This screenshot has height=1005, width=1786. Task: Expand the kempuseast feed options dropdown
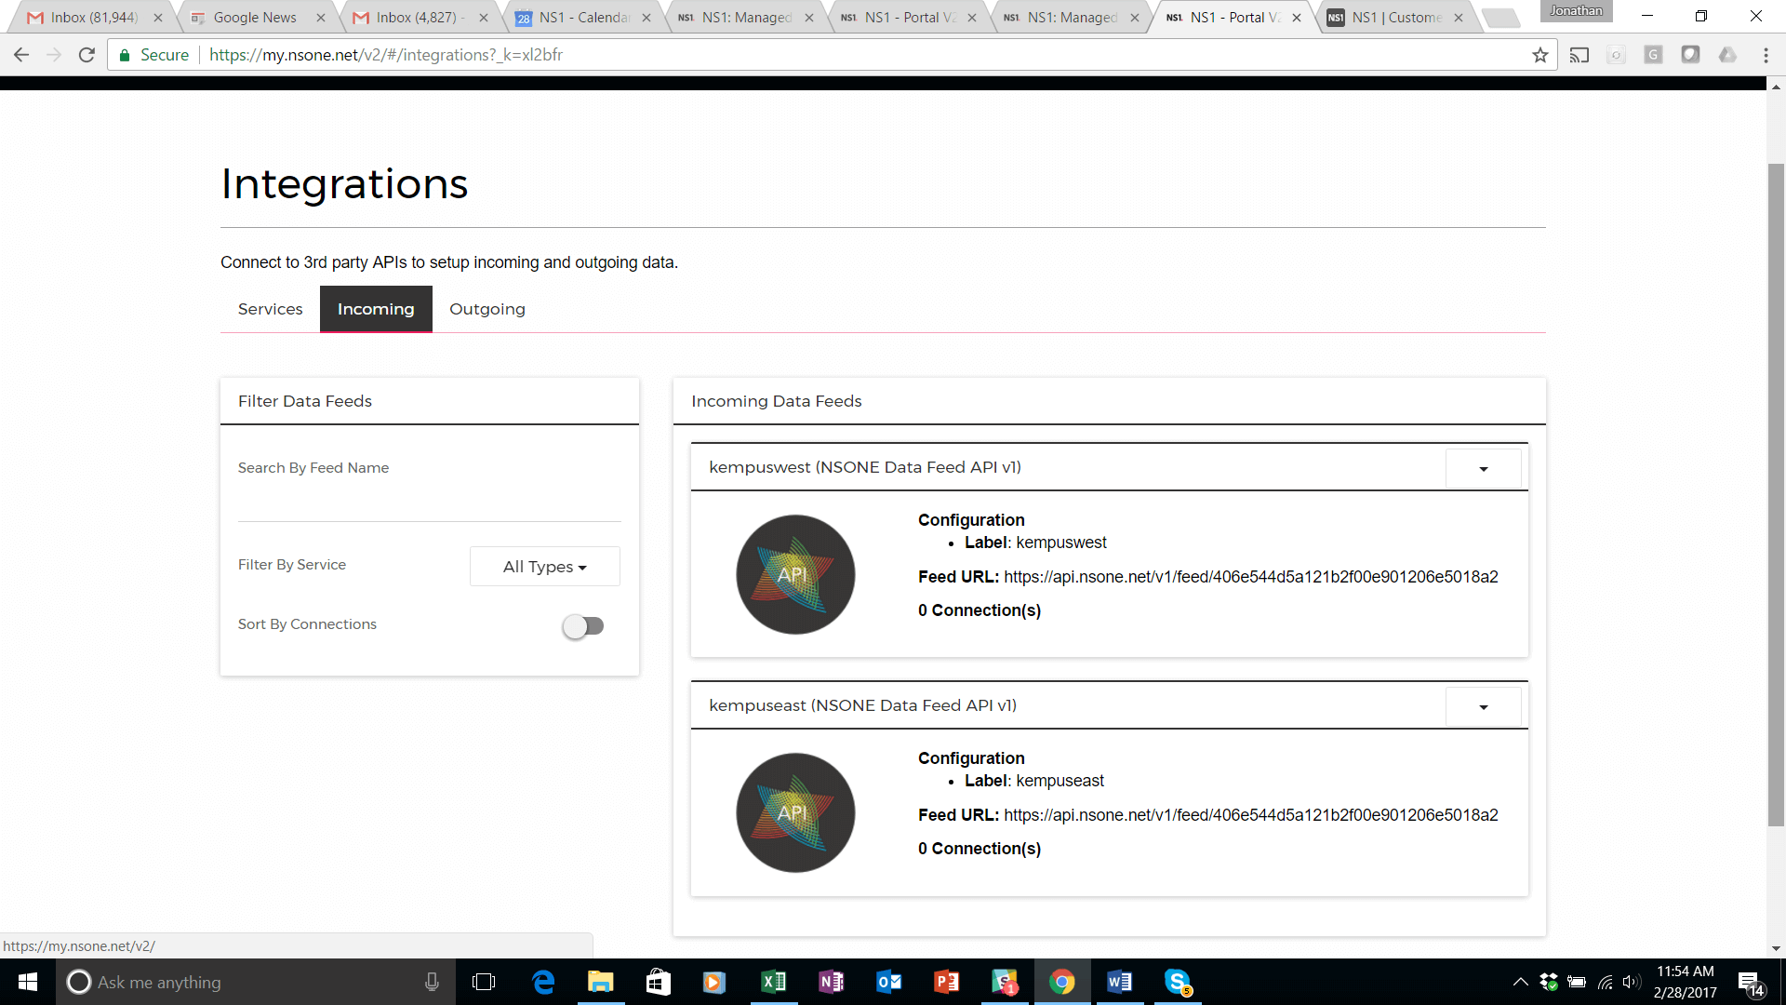[1483, 706]
